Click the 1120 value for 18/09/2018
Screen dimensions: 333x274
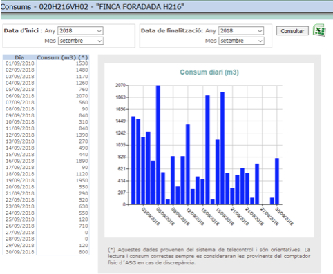[82, 174]
